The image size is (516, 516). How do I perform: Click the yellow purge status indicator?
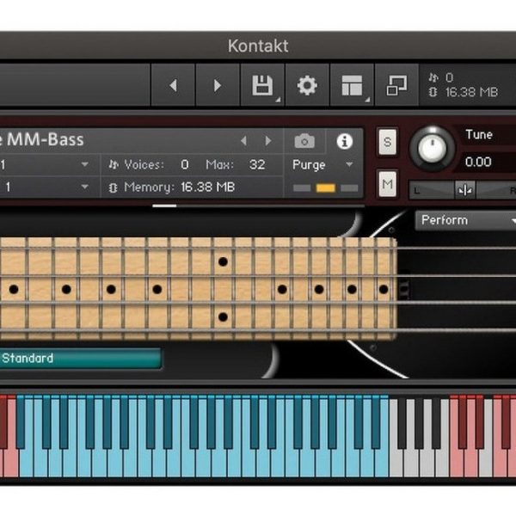point(325,187)
